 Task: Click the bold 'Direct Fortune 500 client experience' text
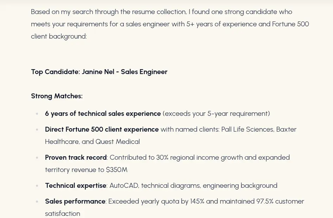tap(102, 129)
